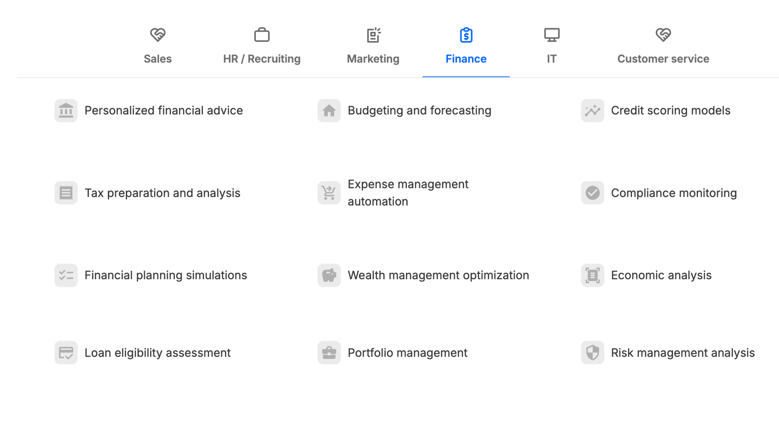
Task: Switch to the IT tab
Action: tap(552, 47)
